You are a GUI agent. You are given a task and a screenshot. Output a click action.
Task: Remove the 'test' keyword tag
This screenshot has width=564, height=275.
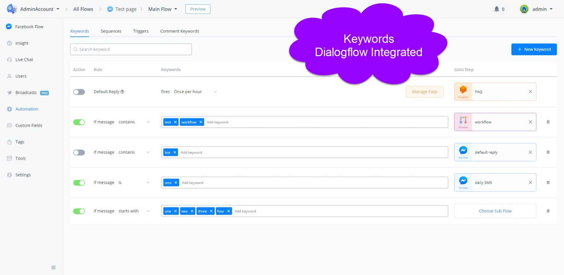click(x=175, y=122)
